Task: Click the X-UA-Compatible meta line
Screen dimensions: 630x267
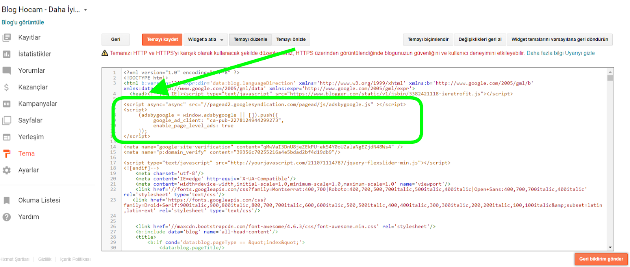Action: coord(215,179)
